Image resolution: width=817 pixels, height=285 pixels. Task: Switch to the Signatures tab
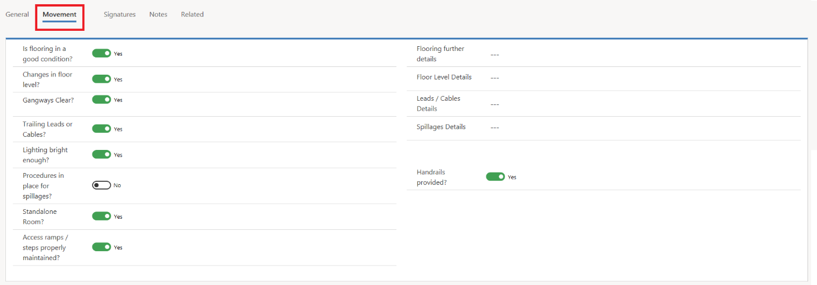point(120,14)
